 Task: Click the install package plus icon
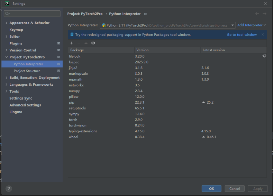click(x=72, y=43)
